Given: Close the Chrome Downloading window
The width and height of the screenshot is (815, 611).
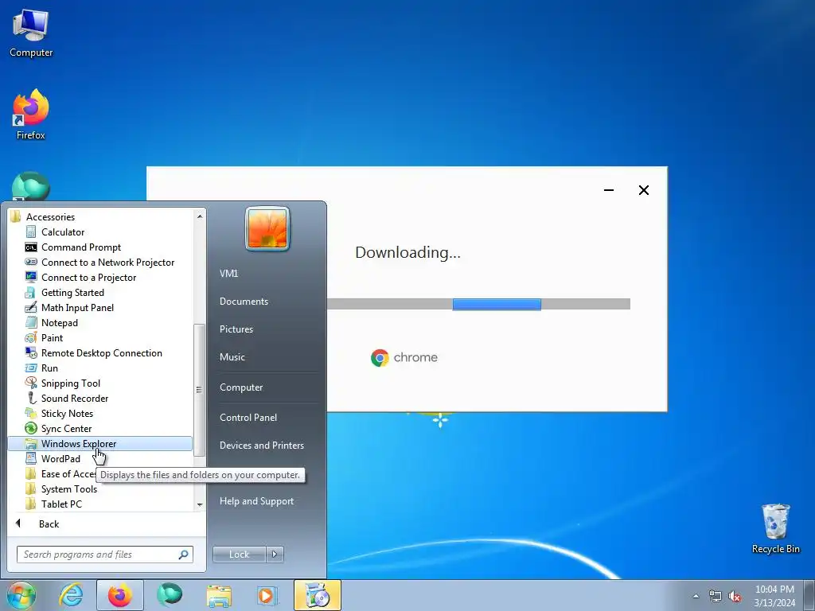Looking at the screenshot, I should pos(643,190).
